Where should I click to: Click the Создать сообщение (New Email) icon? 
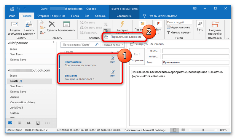(x=15, y=24)
